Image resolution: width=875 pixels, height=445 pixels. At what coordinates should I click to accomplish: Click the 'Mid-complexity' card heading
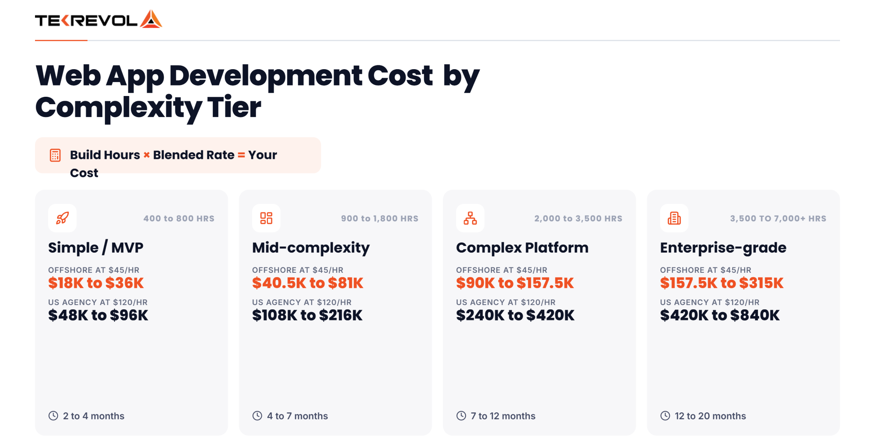coord(311,248)
